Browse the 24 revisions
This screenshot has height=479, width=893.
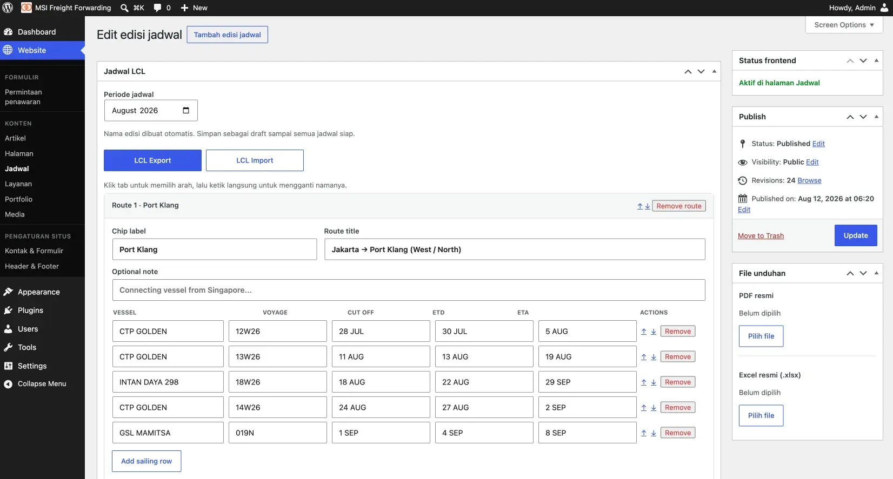(809, 180)
